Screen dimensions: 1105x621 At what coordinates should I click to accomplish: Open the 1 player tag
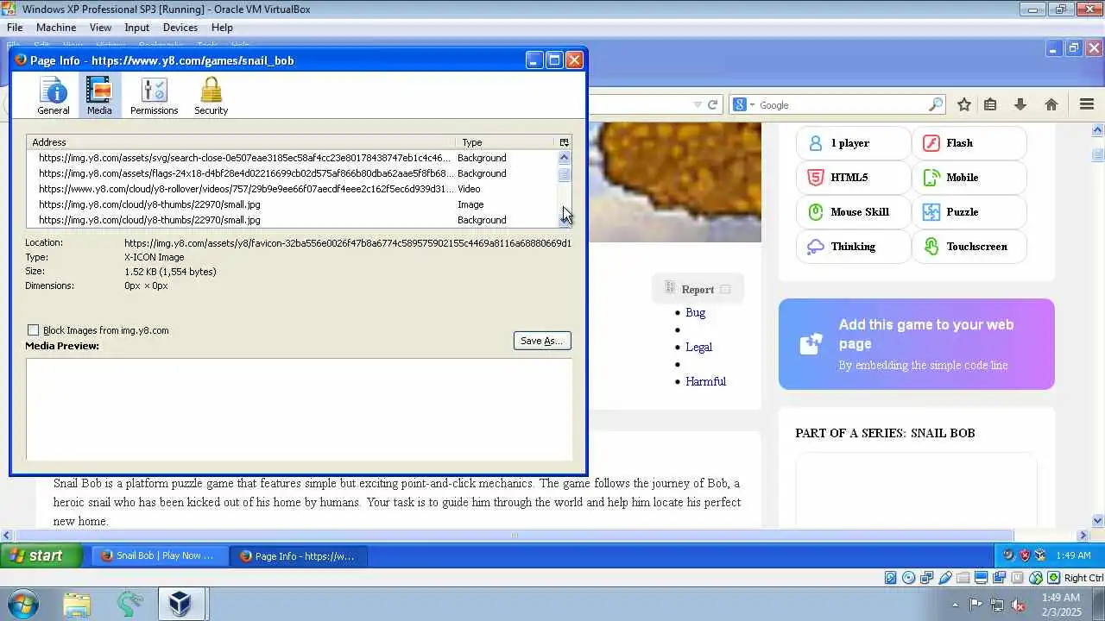pos(853,143)
